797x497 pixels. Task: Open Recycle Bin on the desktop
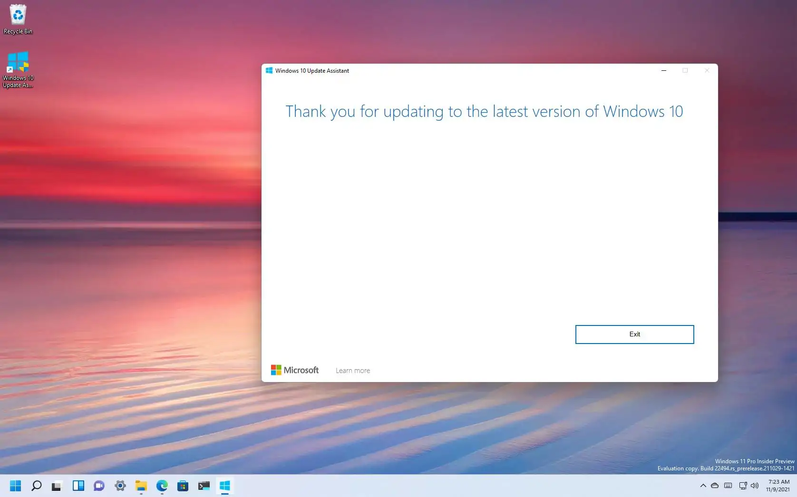tap(18, 18)
